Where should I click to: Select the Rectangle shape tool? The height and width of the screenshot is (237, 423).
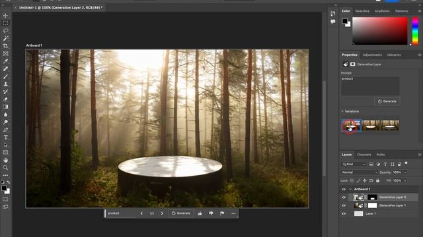pos(5,152)
